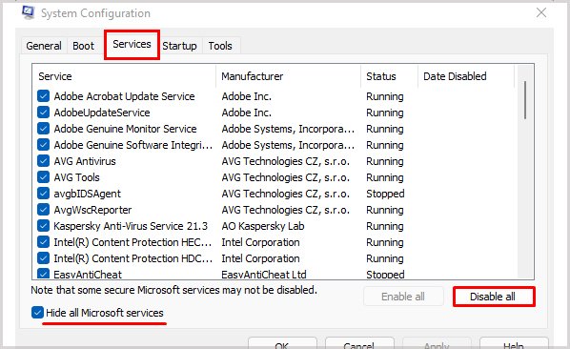This screenshot has height=349, width=570.
Task: Go to the Startup tab
Action: (179, 46)
